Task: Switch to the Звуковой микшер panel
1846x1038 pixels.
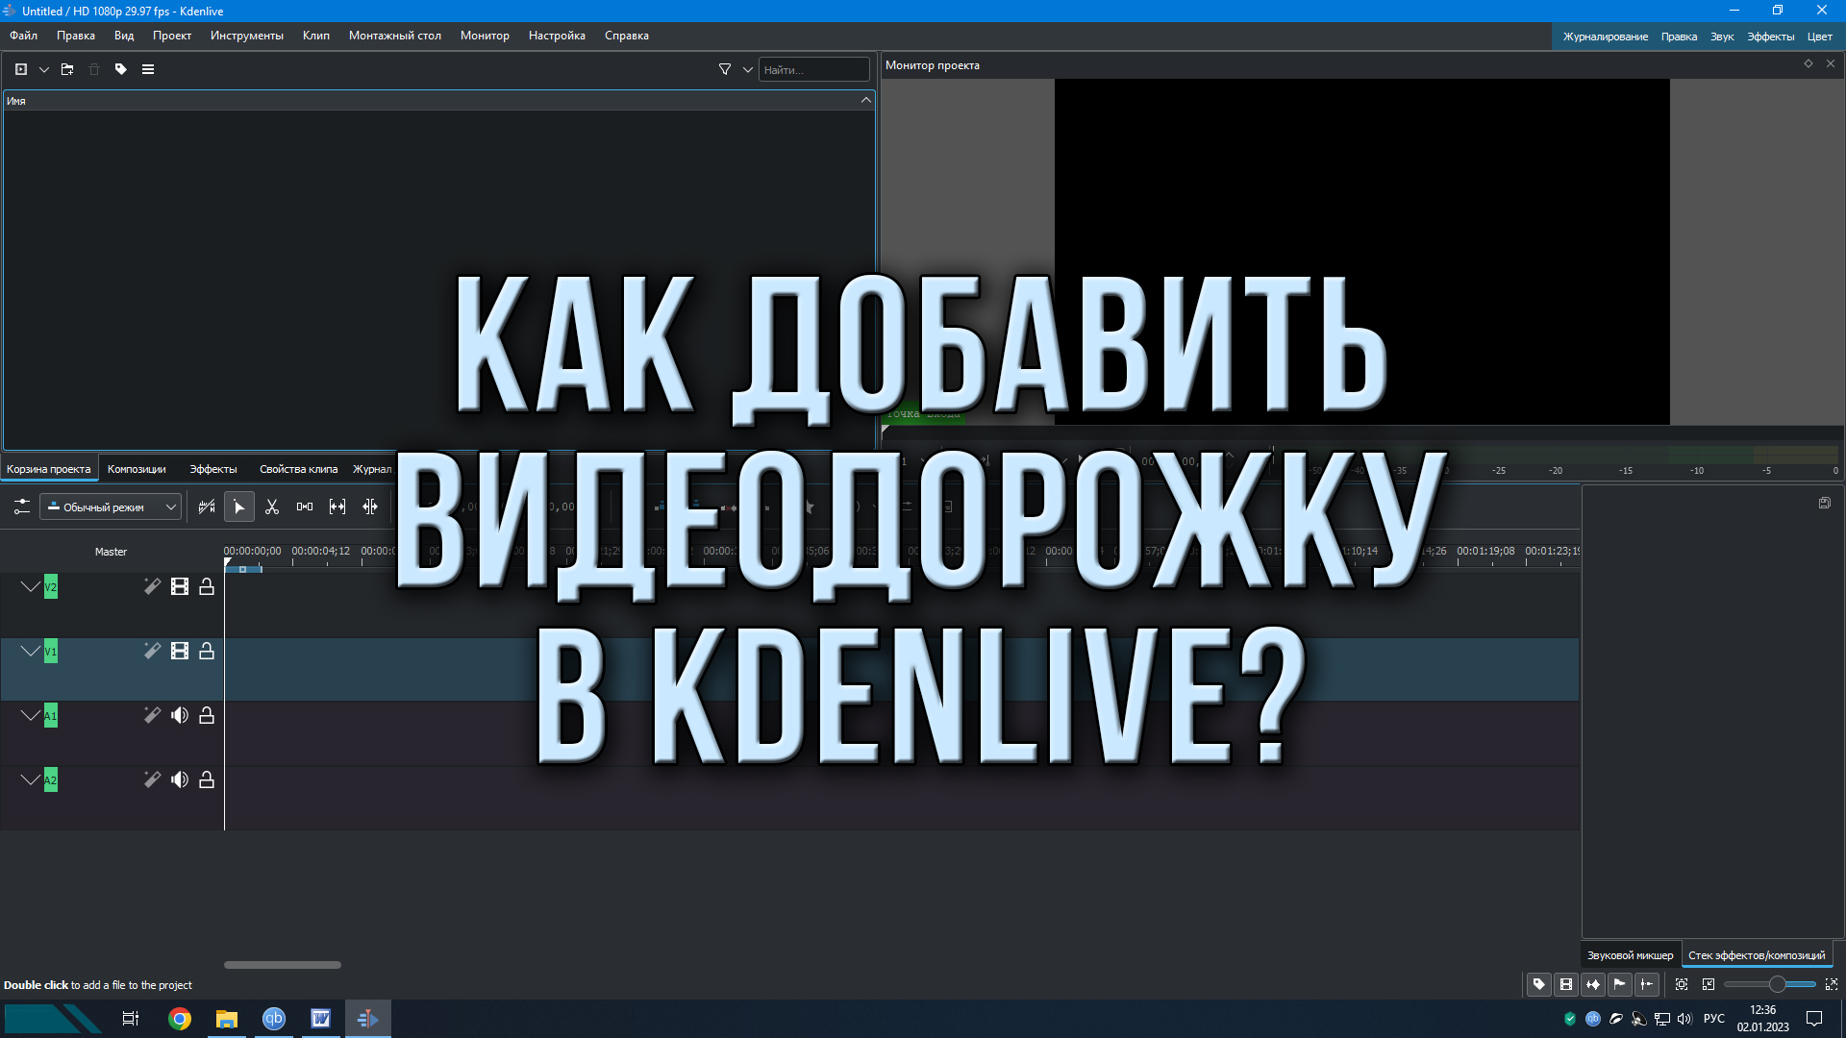Action: click(x=1629, y=954)
